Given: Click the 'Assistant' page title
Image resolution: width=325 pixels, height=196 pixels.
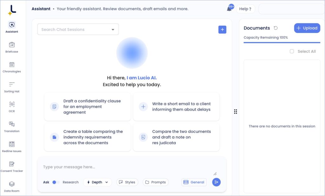Looking at the screenshot, I should (41, 9).
